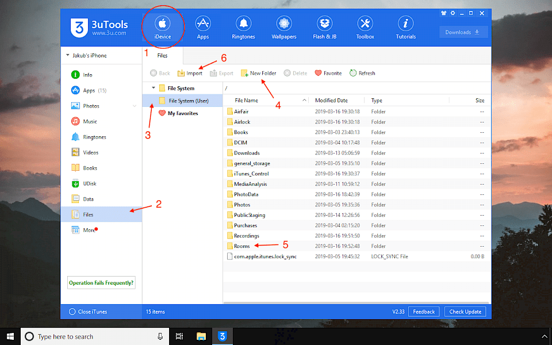Viewport: 552px width, 345px height.
Task: Select the general_storage folder
Action: coord(356,163)
